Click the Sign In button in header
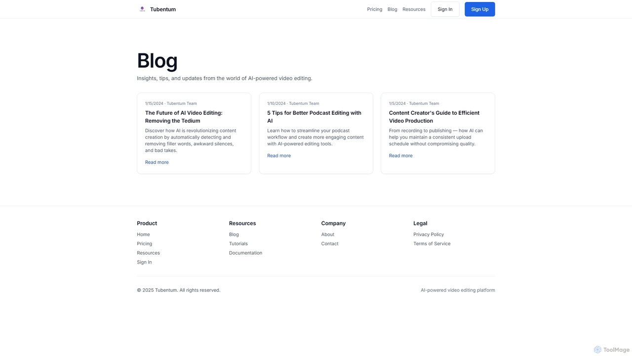 pos(445,9)
